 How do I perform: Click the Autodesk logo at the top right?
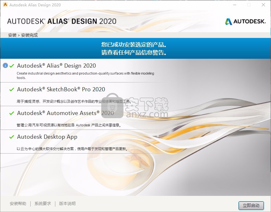coord(245,21)
